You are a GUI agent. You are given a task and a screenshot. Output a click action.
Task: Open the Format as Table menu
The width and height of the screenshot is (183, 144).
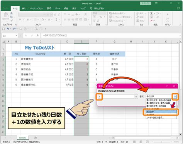[x=121, y=17]
